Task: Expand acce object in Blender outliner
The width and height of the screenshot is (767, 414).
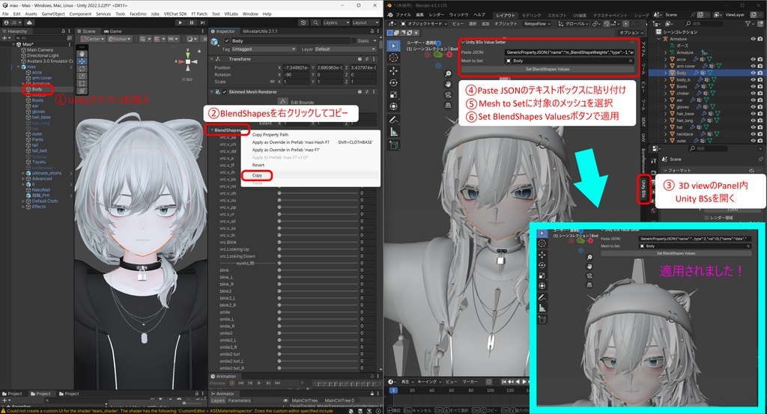Action: 666,59
